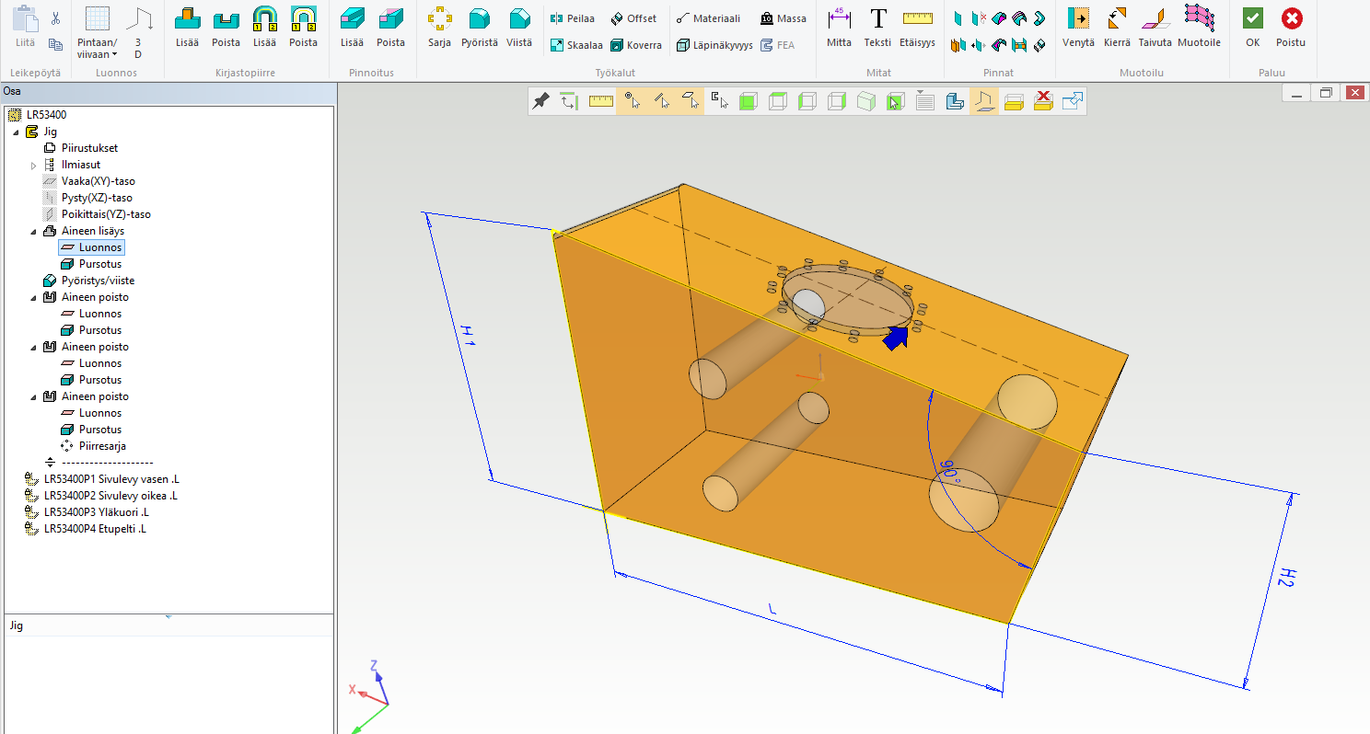The height and width of the screenshot is (734, 1370).
Task: Choose the Viistä chamfer tool
Action: click(519, 27)
